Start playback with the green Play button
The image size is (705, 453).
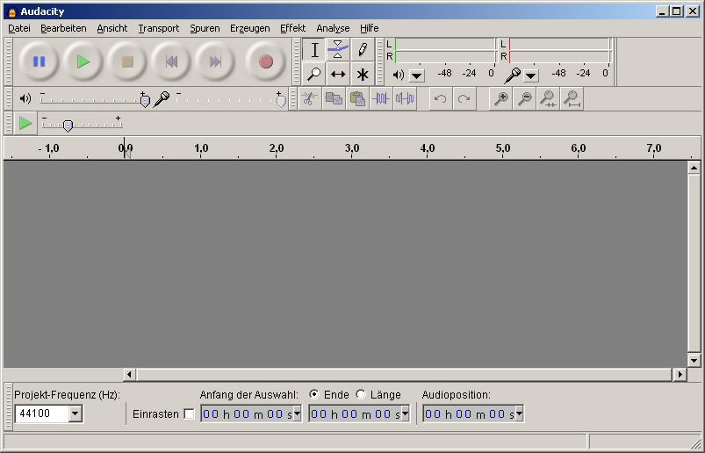tap(83, 61)
